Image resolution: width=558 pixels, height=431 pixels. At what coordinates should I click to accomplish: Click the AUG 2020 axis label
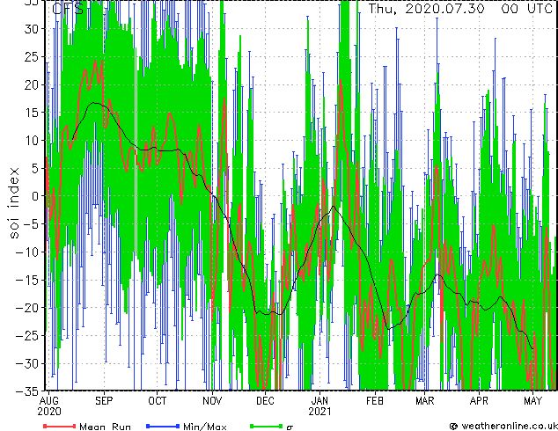pos(49,406)
